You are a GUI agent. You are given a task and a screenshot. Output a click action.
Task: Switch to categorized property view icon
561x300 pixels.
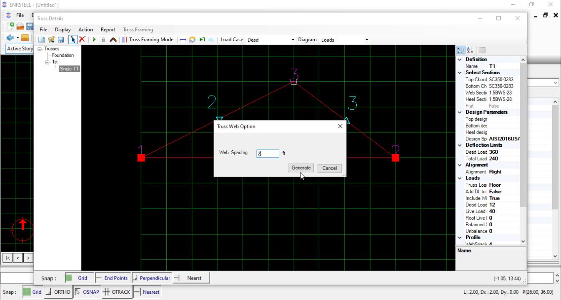[x=461, y=50]
